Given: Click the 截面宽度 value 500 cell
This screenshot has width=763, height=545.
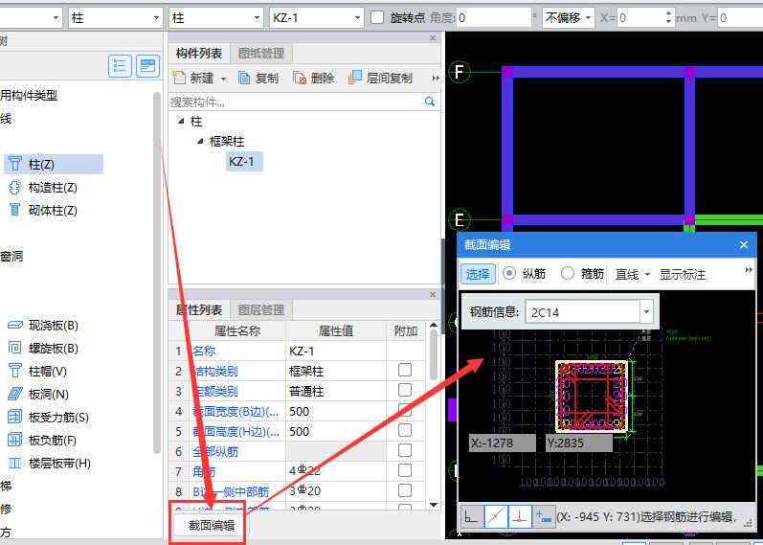Looking at the screenshot, I should pyautogui.click(x=336, y=412).
